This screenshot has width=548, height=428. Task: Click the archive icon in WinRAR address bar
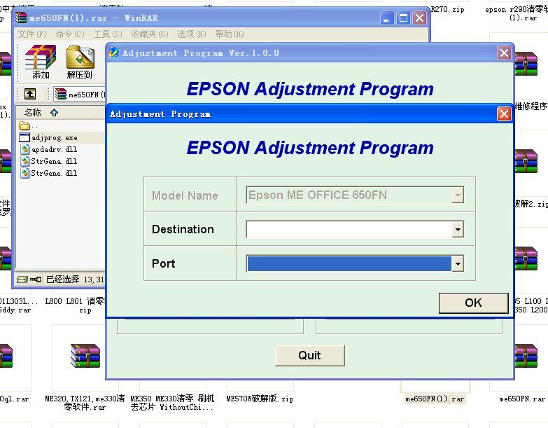click(60, 94)
